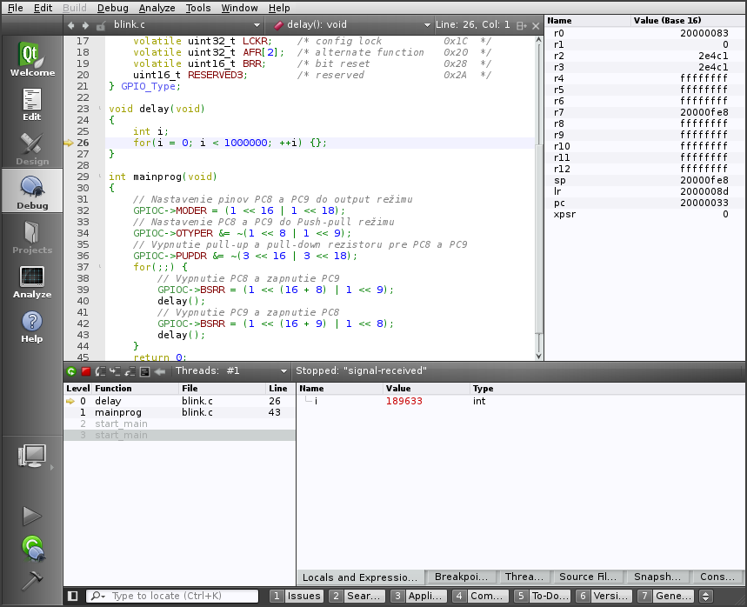Click editor scrollbar down arrow
747x607 pixels.
pyautogui.click(x=539, y=356)
